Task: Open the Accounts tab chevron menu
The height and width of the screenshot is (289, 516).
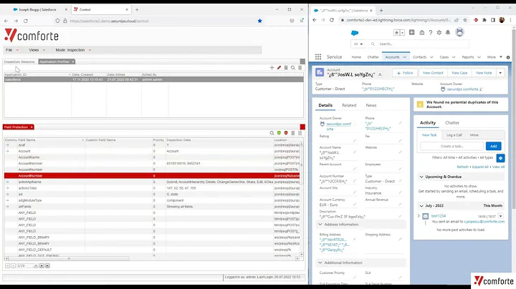Action: coord(405,57)
